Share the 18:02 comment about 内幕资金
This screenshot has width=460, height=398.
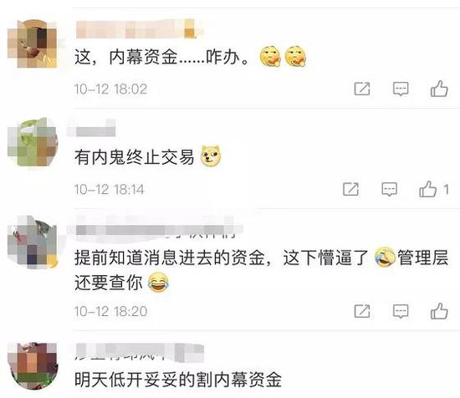[x=361, y=89]
